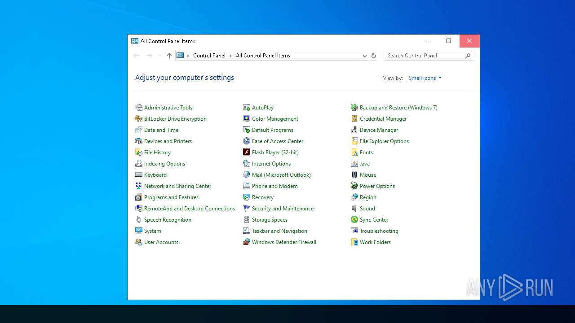The height and width of the screenshot is (323, 575).
Task: Select the Devices and Printers icon
Action: coord(139,141)
